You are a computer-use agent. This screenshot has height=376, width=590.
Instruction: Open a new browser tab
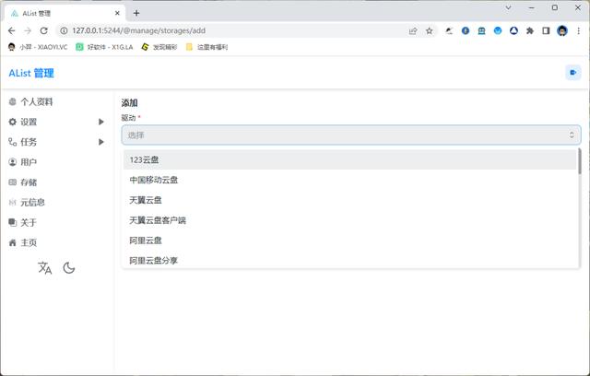pos(136,13)
